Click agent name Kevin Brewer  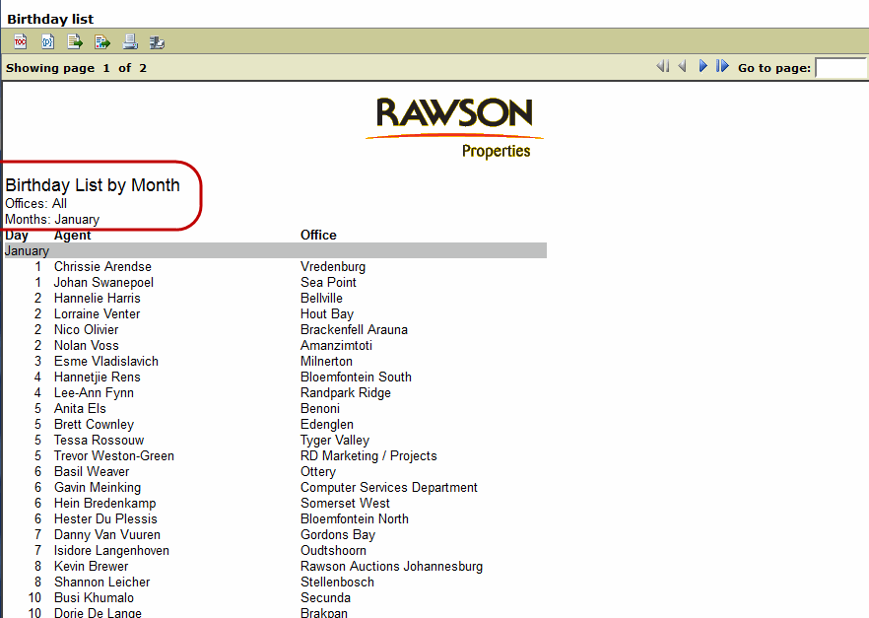[91, 566]
